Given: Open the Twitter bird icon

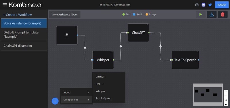Looking at the screenshot, I should coord(210,5).
